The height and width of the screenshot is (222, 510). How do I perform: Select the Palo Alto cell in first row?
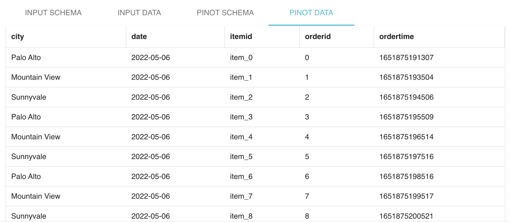26,57
